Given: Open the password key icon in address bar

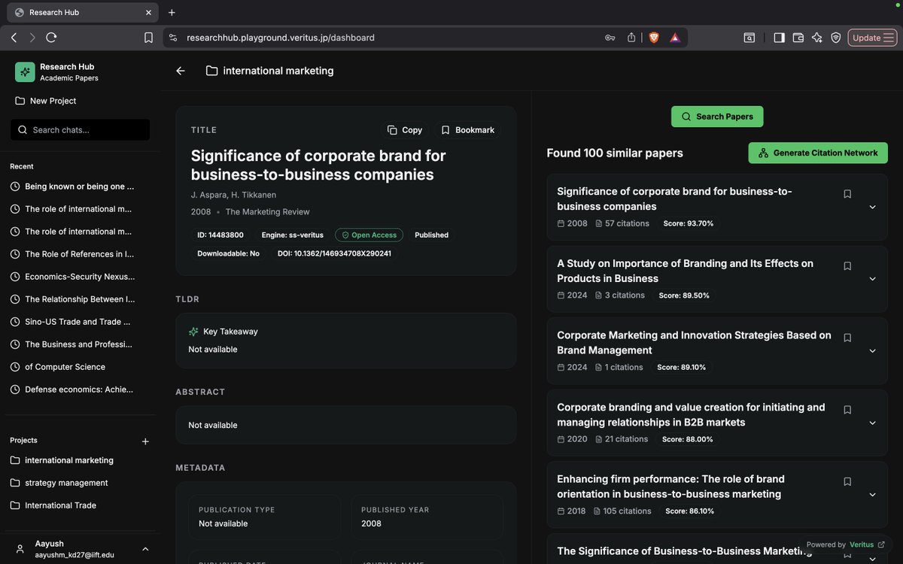Looking at the screenshot, I should 610,38.
